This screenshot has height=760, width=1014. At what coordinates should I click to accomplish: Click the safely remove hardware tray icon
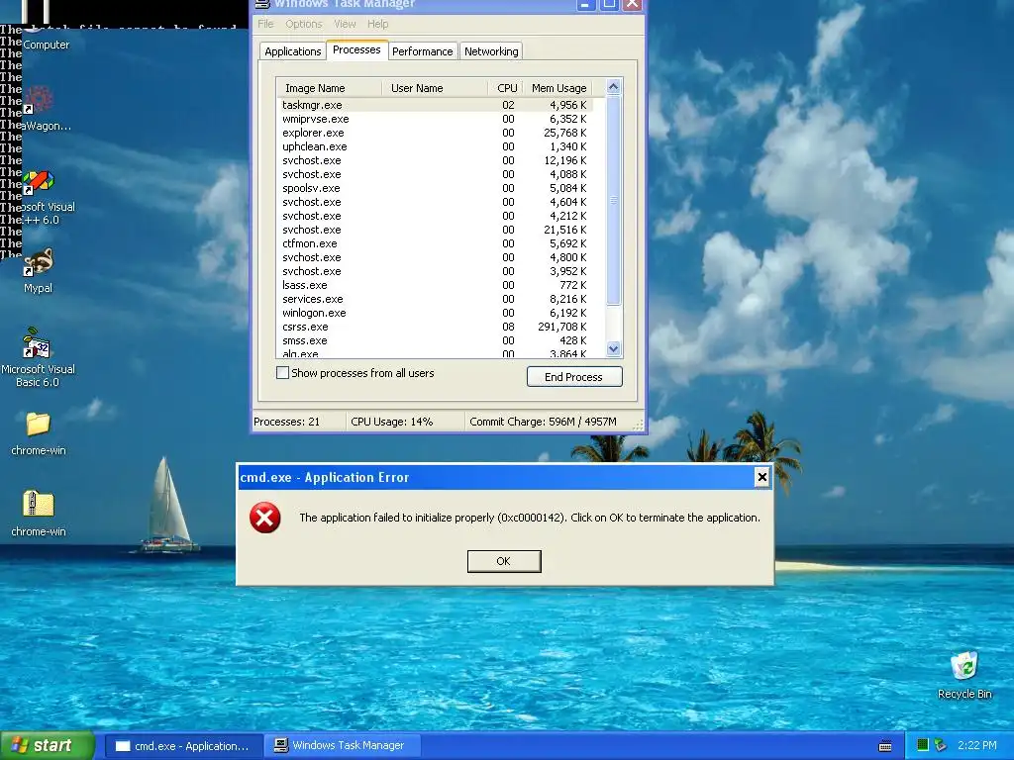pyautogui.click(x=941, y=745)
